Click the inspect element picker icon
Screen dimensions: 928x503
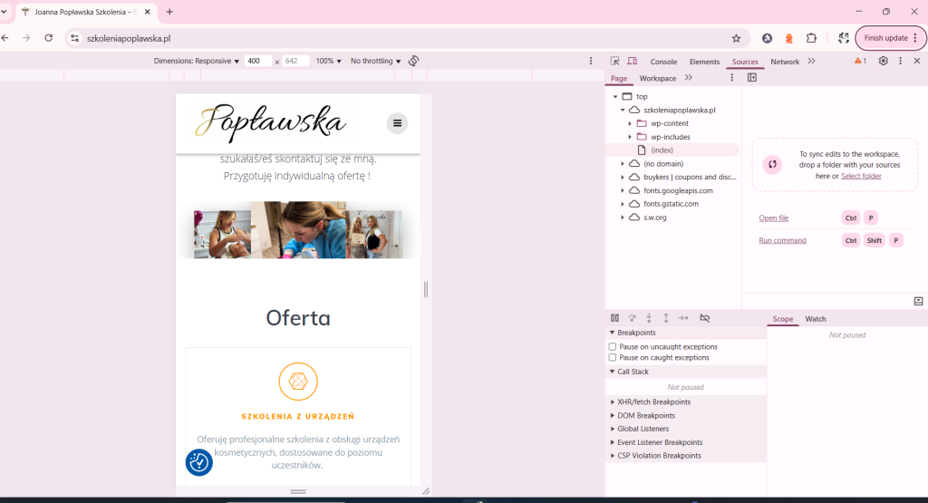(x=615, y=61)
